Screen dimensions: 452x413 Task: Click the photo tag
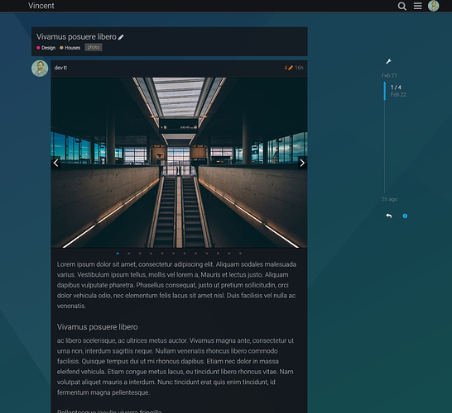tap(94, 47)
